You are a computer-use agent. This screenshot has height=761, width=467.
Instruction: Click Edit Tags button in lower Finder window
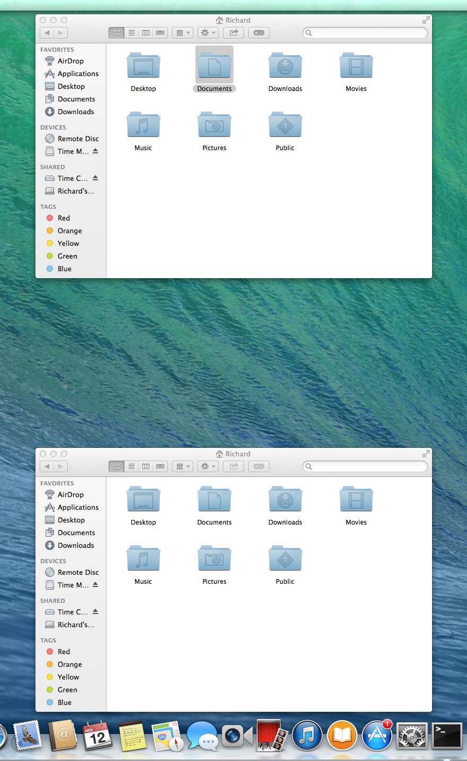click(x=259, y=466)
